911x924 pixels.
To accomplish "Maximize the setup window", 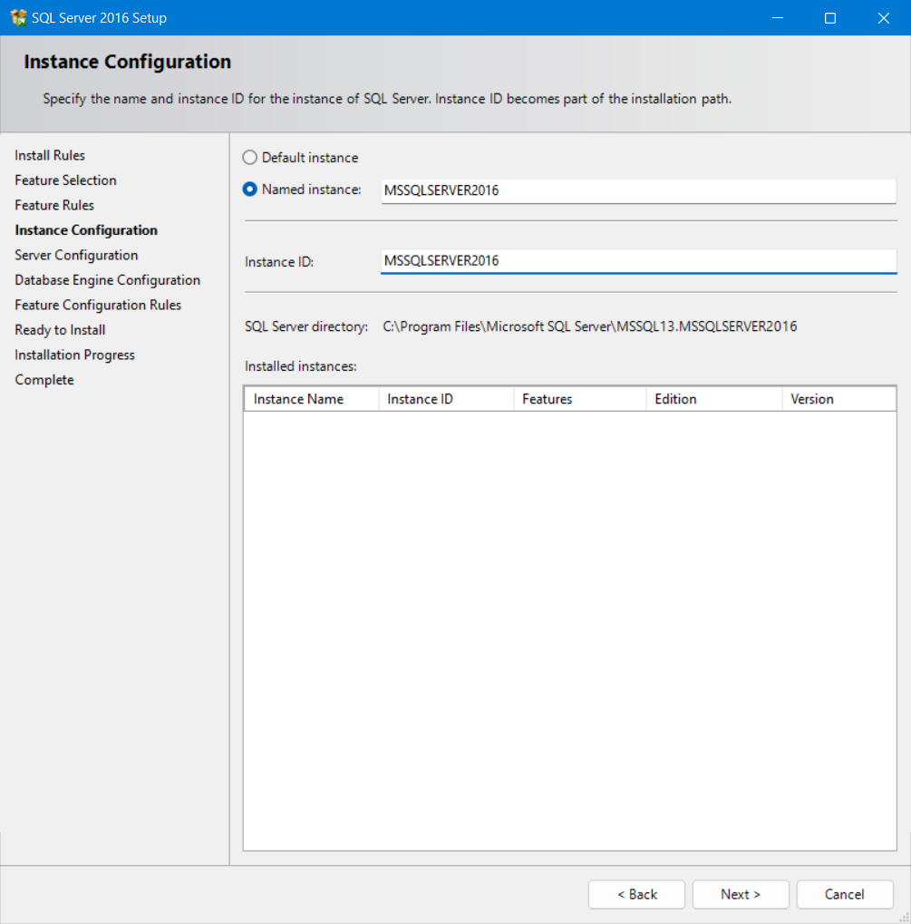I will click(x=830, y=17).
